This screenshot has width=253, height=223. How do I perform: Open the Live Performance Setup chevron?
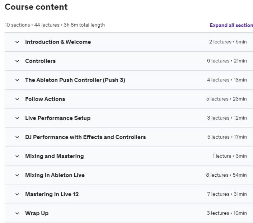click(17, 118)
